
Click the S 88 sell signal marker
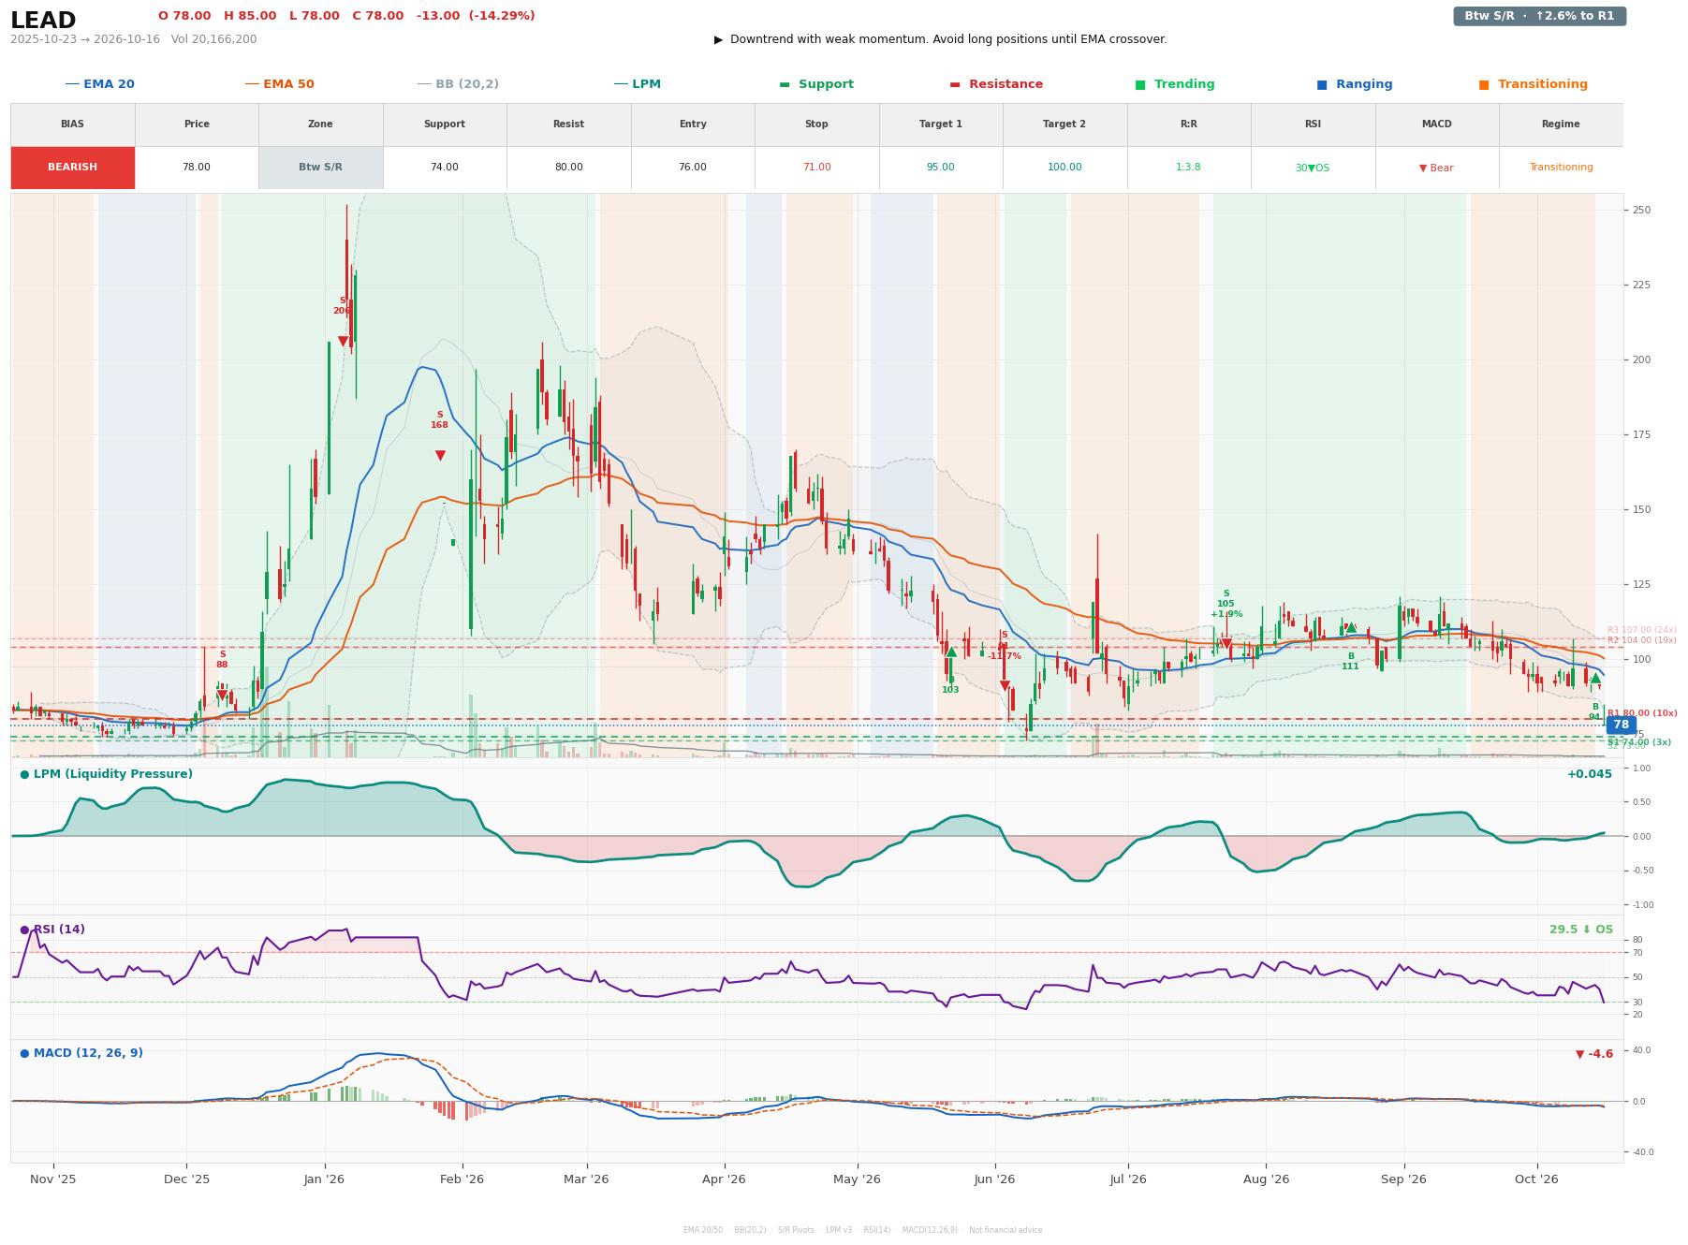click(x=222, y=695)
